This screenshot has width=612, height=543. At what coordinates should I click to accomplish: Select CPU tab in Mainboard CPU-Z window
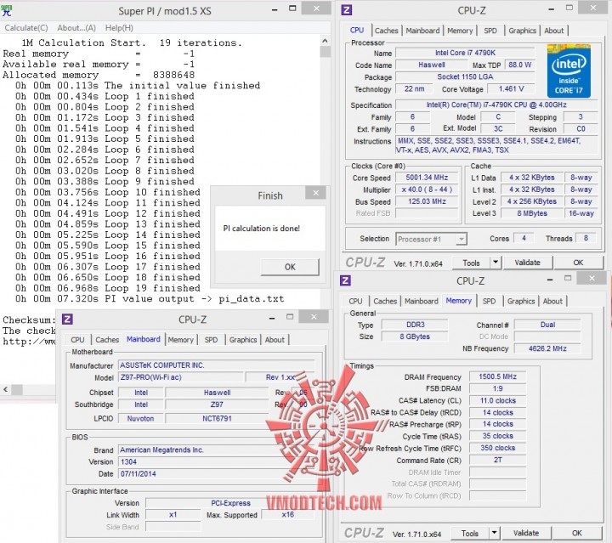pos(77,340)
